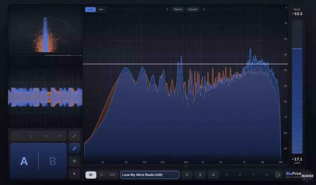Click the left arrow beside Genre
Screen dimensions: 316x185
pyautogui.click(x=167, y=9)
